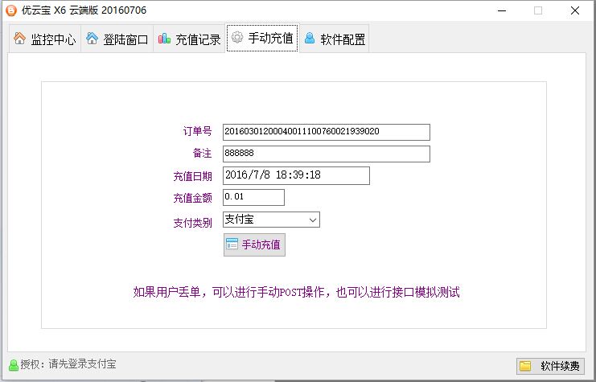The height and width of the screenshot is (382, 596).
Task: Select the 充值金额 input box
Action: 253,197
